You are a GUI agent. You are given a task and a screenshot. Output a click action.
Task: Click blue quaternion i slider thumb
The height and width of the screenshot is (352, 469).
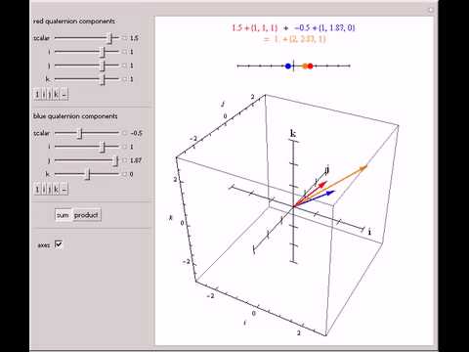tap(103, 147)
